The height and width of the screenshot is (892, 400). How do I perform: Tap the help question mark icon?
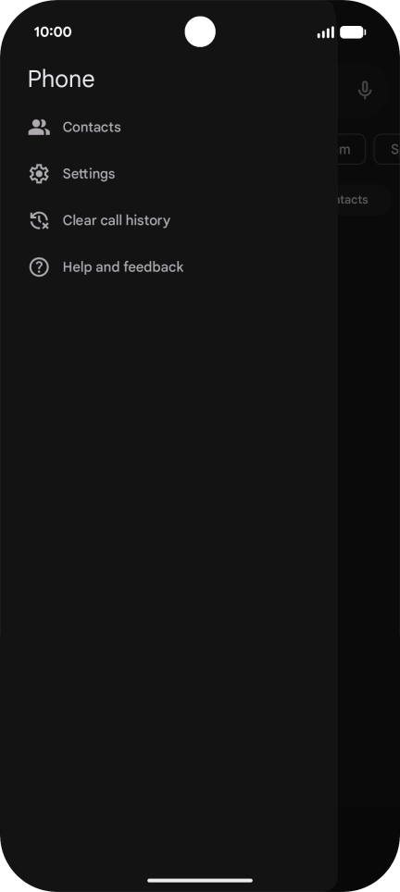39,266
